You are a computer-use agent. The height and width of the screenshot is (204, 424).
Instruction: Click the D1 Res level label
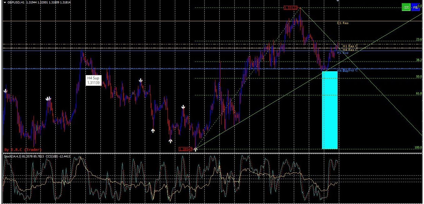(343, 23)
